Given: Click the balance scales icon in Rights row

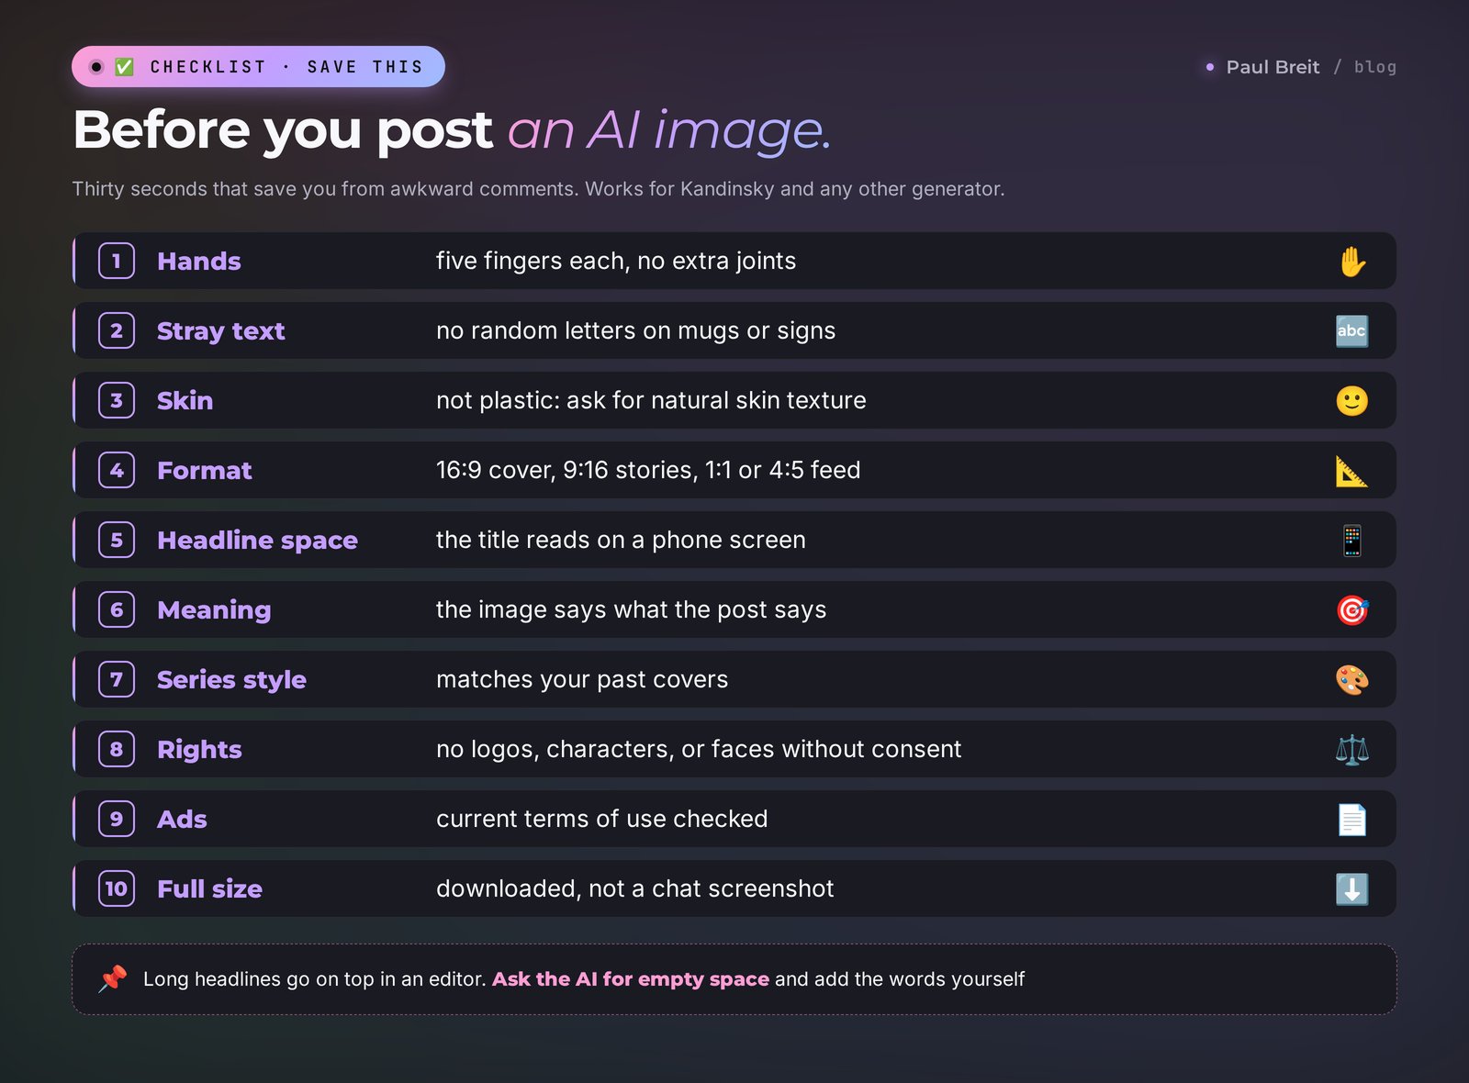Looking at the screenshot, I should [x=1351, y=749].
